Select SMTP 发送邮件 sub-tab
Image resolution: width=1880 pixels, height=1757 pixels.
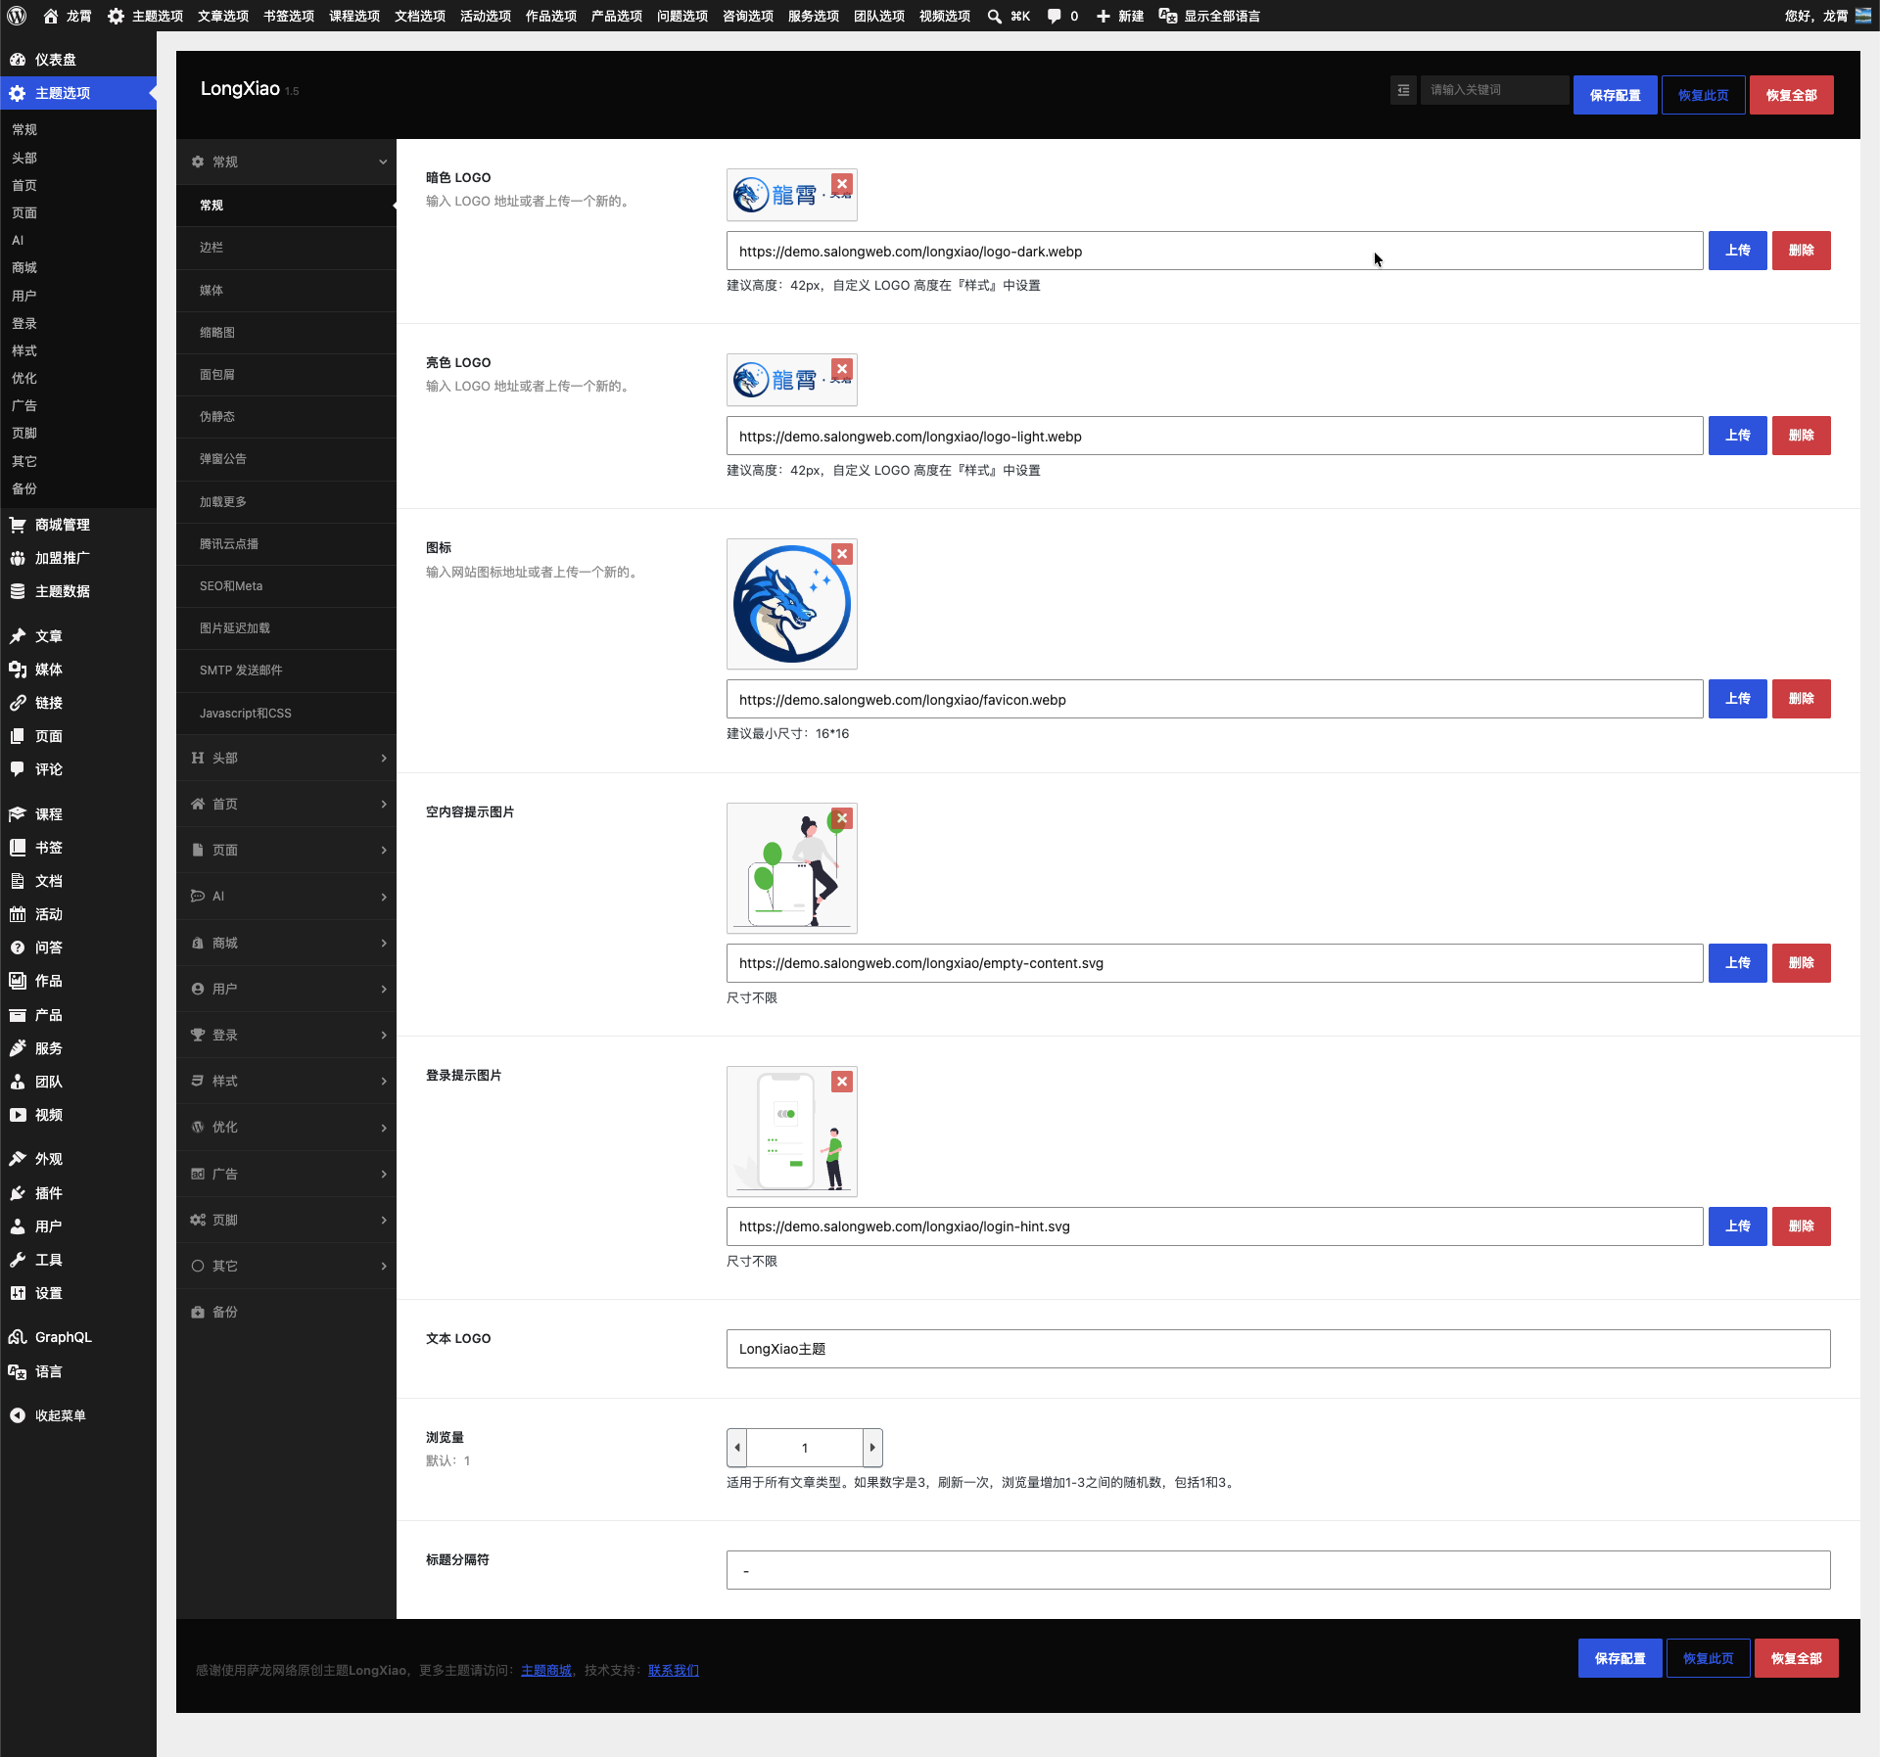(286, 670)
